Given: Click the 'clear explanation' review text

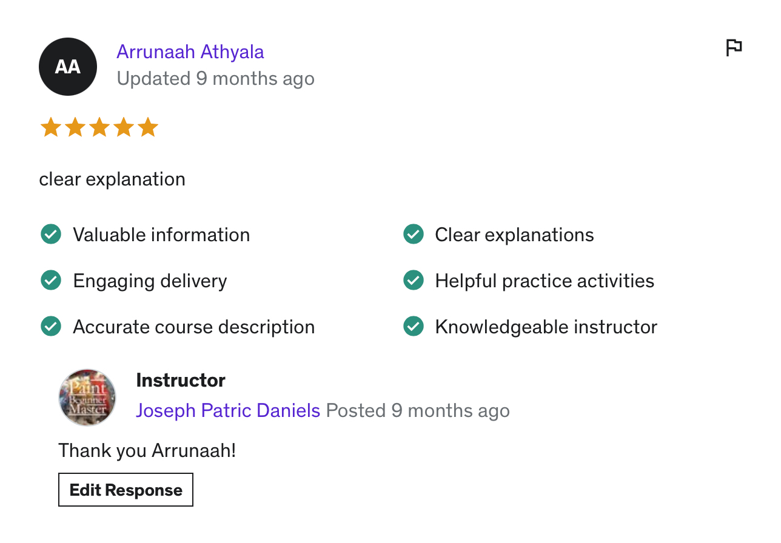Looking at the screenshot, I should click(x=112, y=179).
